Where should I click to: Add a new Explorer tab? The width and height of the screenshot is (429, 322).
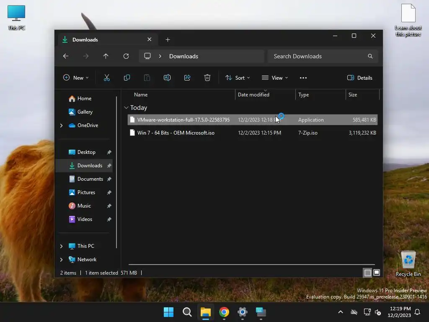(x=168, y=40)
